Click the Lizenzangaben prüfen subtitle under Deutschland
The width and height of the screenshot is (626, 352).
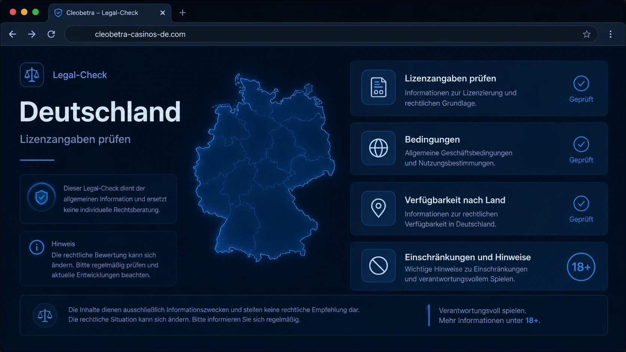[x=75, y=139]
